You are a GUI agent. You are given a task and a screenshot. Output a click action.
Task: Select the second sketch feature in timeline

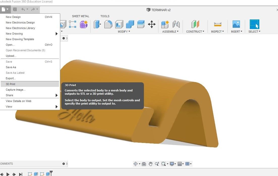pos(42,174)
